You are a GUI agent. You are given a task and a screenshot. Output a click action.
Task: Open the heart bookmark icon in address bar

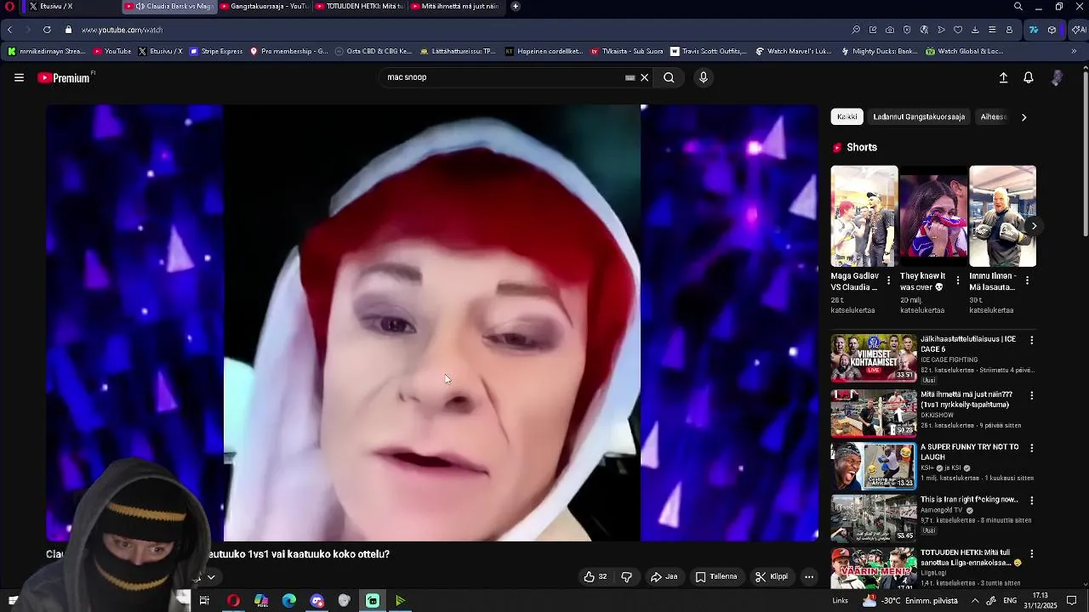(958, 30)
